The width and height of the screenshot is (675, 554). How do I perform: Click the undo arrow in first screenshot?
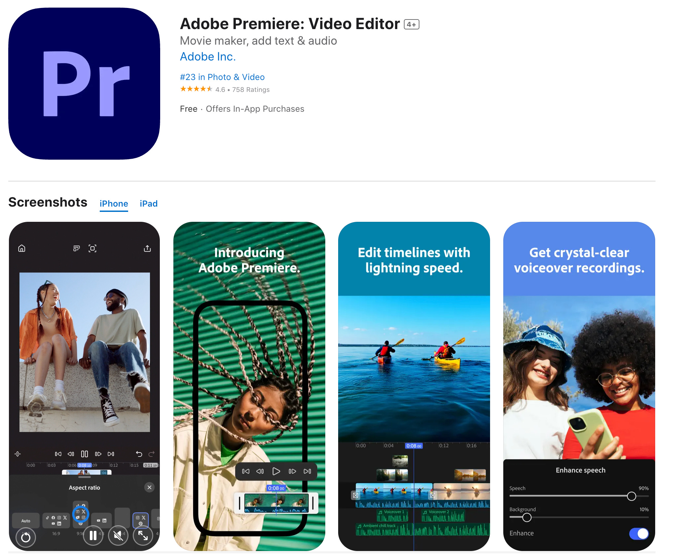(x=139, y=454)
